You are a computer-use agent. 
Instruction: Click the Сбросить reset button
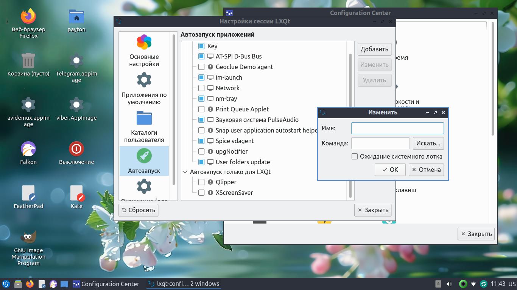pyautogui.click(x=138, y=210)
